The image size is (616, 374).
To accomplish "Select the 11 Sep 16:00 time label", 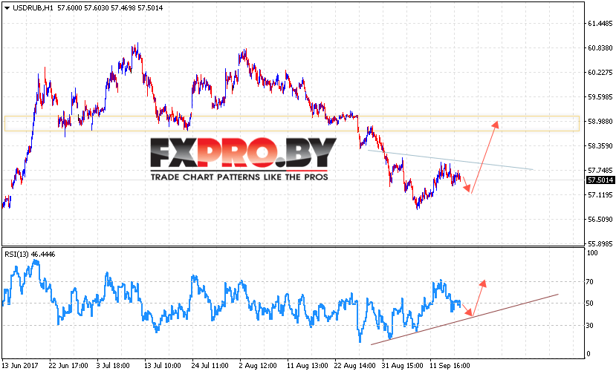I will [x=450, y=366].
